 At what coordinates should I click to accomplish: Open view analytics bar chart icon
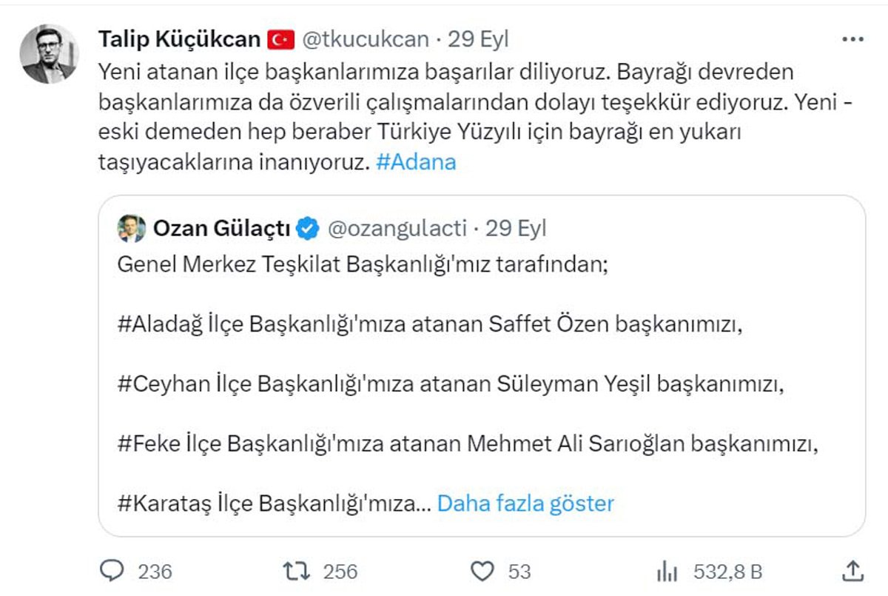[667, 571]
